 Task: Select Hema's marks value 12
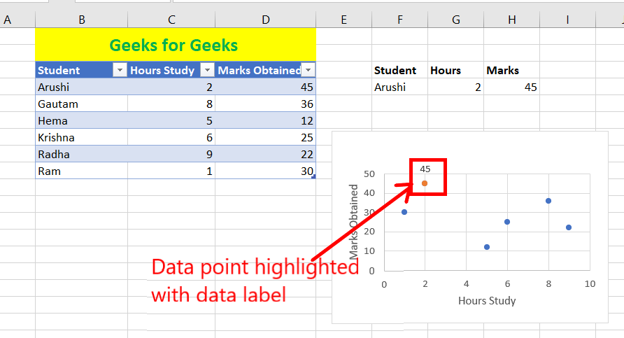pos(265,120)
